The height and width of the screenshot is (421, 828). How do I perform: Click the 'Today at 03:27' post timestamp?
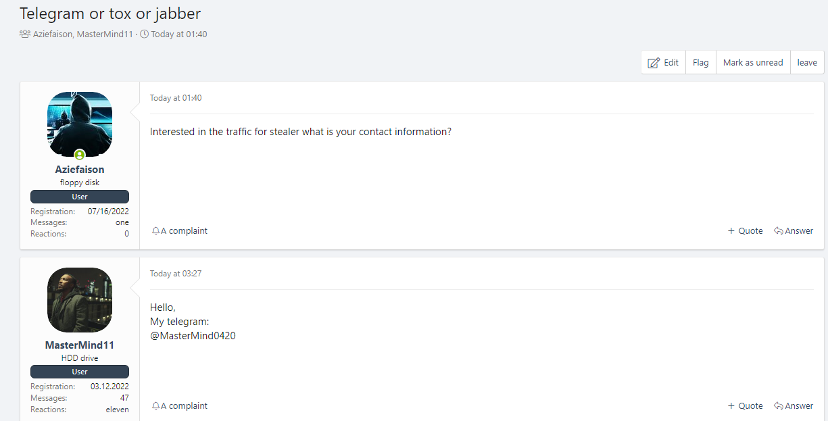pyautogui.click(x=176, y=274)
